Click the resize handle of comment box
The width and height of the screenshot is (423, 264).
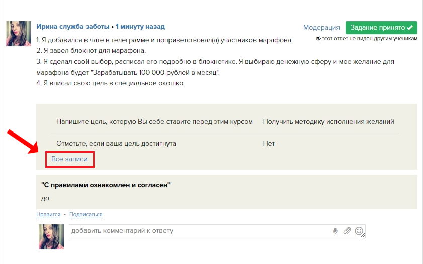363,235
